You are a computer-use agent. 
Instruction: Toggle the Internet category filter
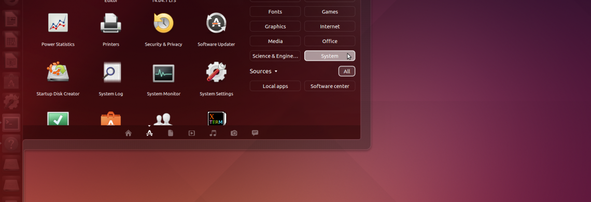pos(330,26)
